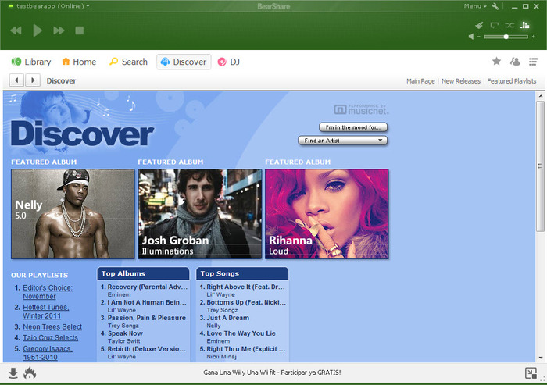Select the song Right Above It
Viewport: 547px width, 385px height.
245,287
